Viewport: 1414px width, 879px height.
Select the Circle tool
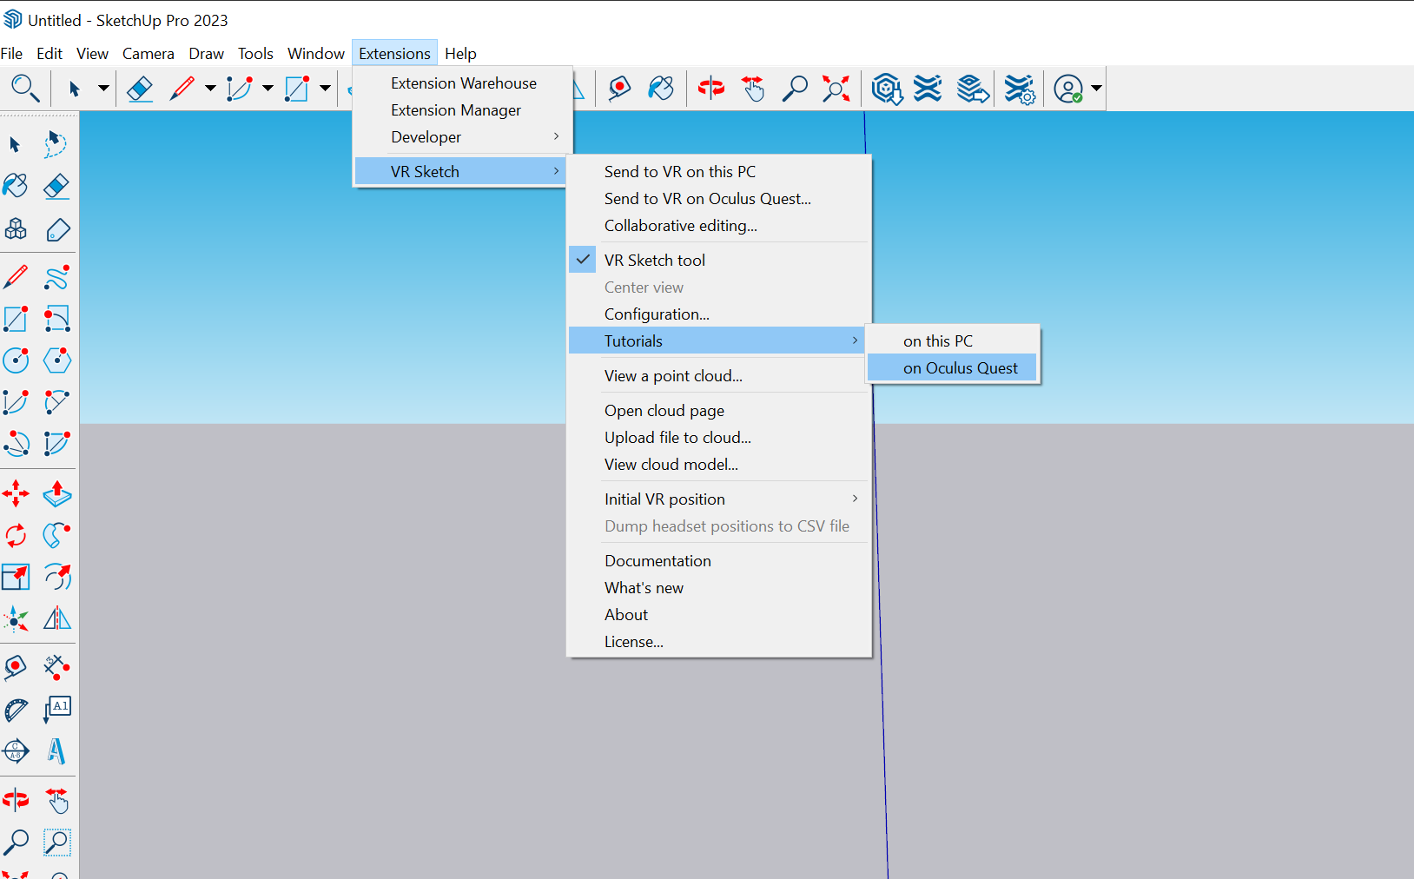[16, 360]
